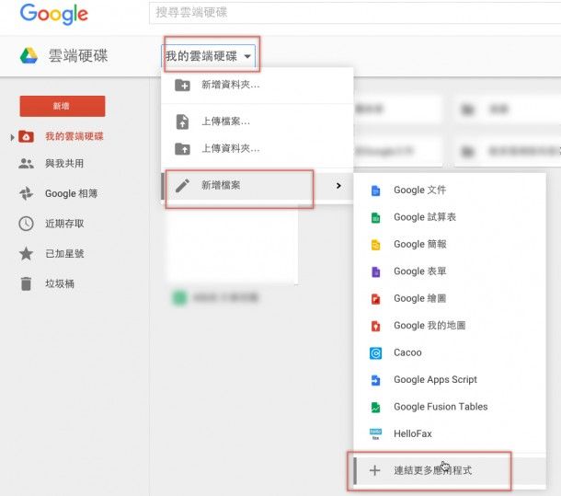
Task: Click the folder upload icon
Action: [182, 149]
